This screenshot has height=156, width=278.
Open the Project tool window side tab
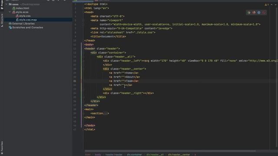tap(2, 5)
